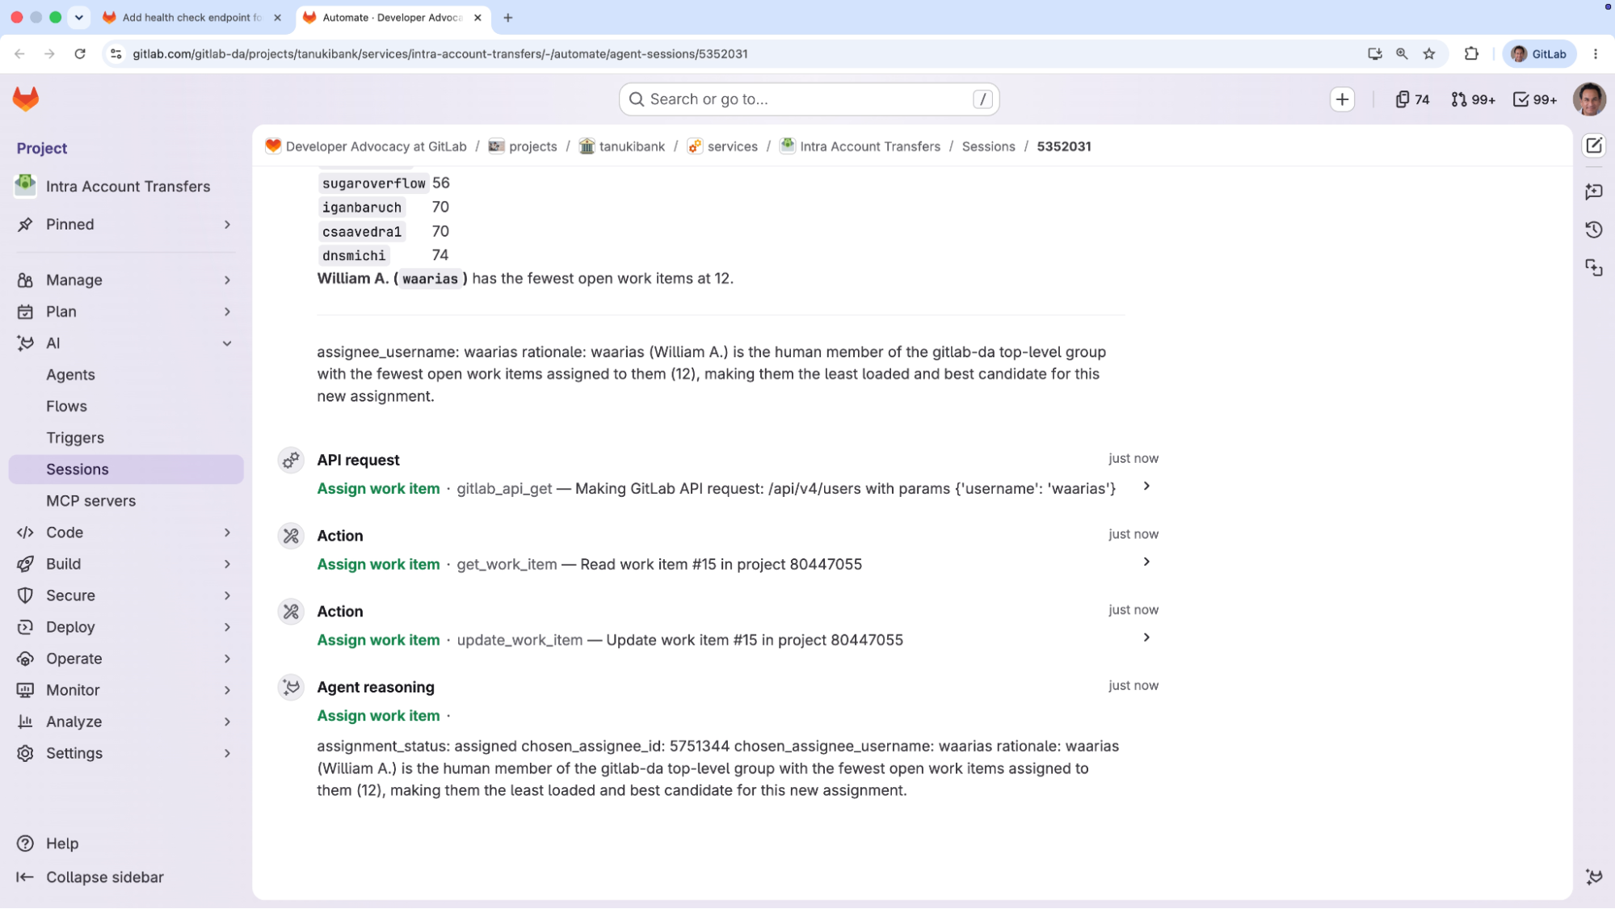Image resolution: width=1615 pixels, height=909 pixels.
Task: Collapse the AI menu section
Action: (125, 343)
